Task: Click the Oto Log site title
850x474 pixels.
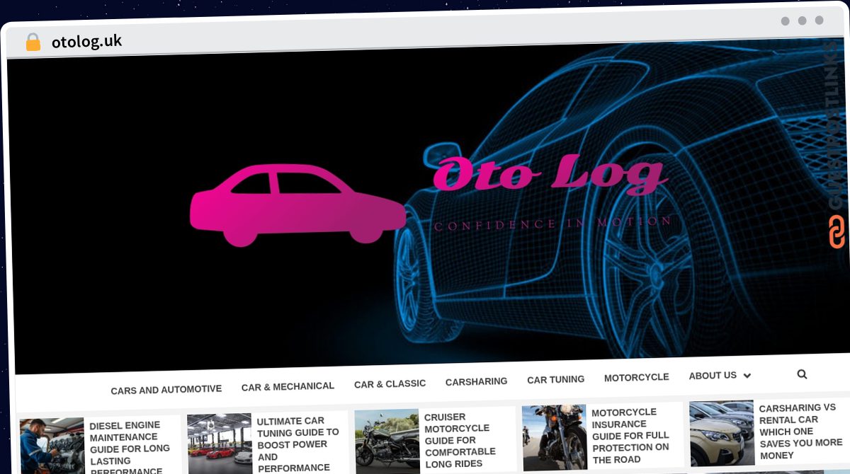Action: [549, 174]
